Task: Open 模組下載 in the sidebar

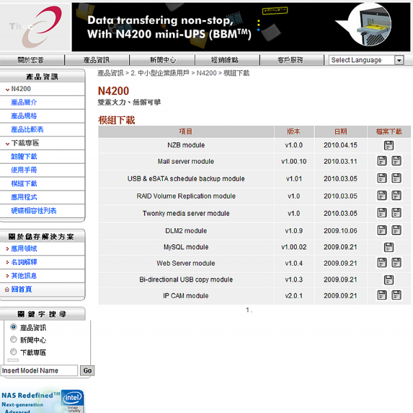Action: (x=24, y=184)
